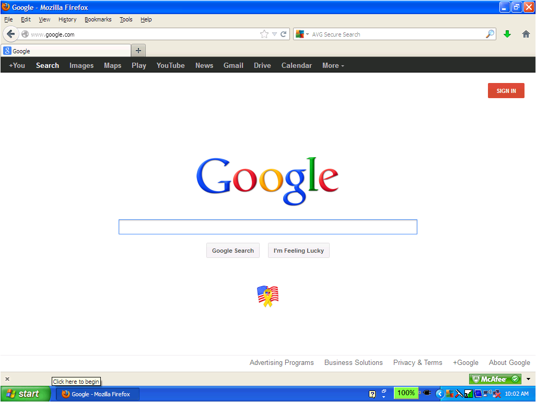This screenshot has height=402, width=536.
Task: Click the blue monitor tray icon
Action: coord(478,394)
